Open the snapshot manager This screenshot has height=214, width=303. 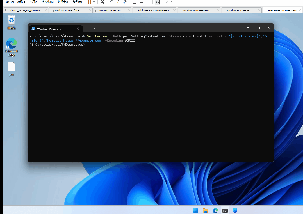[125, 2]
